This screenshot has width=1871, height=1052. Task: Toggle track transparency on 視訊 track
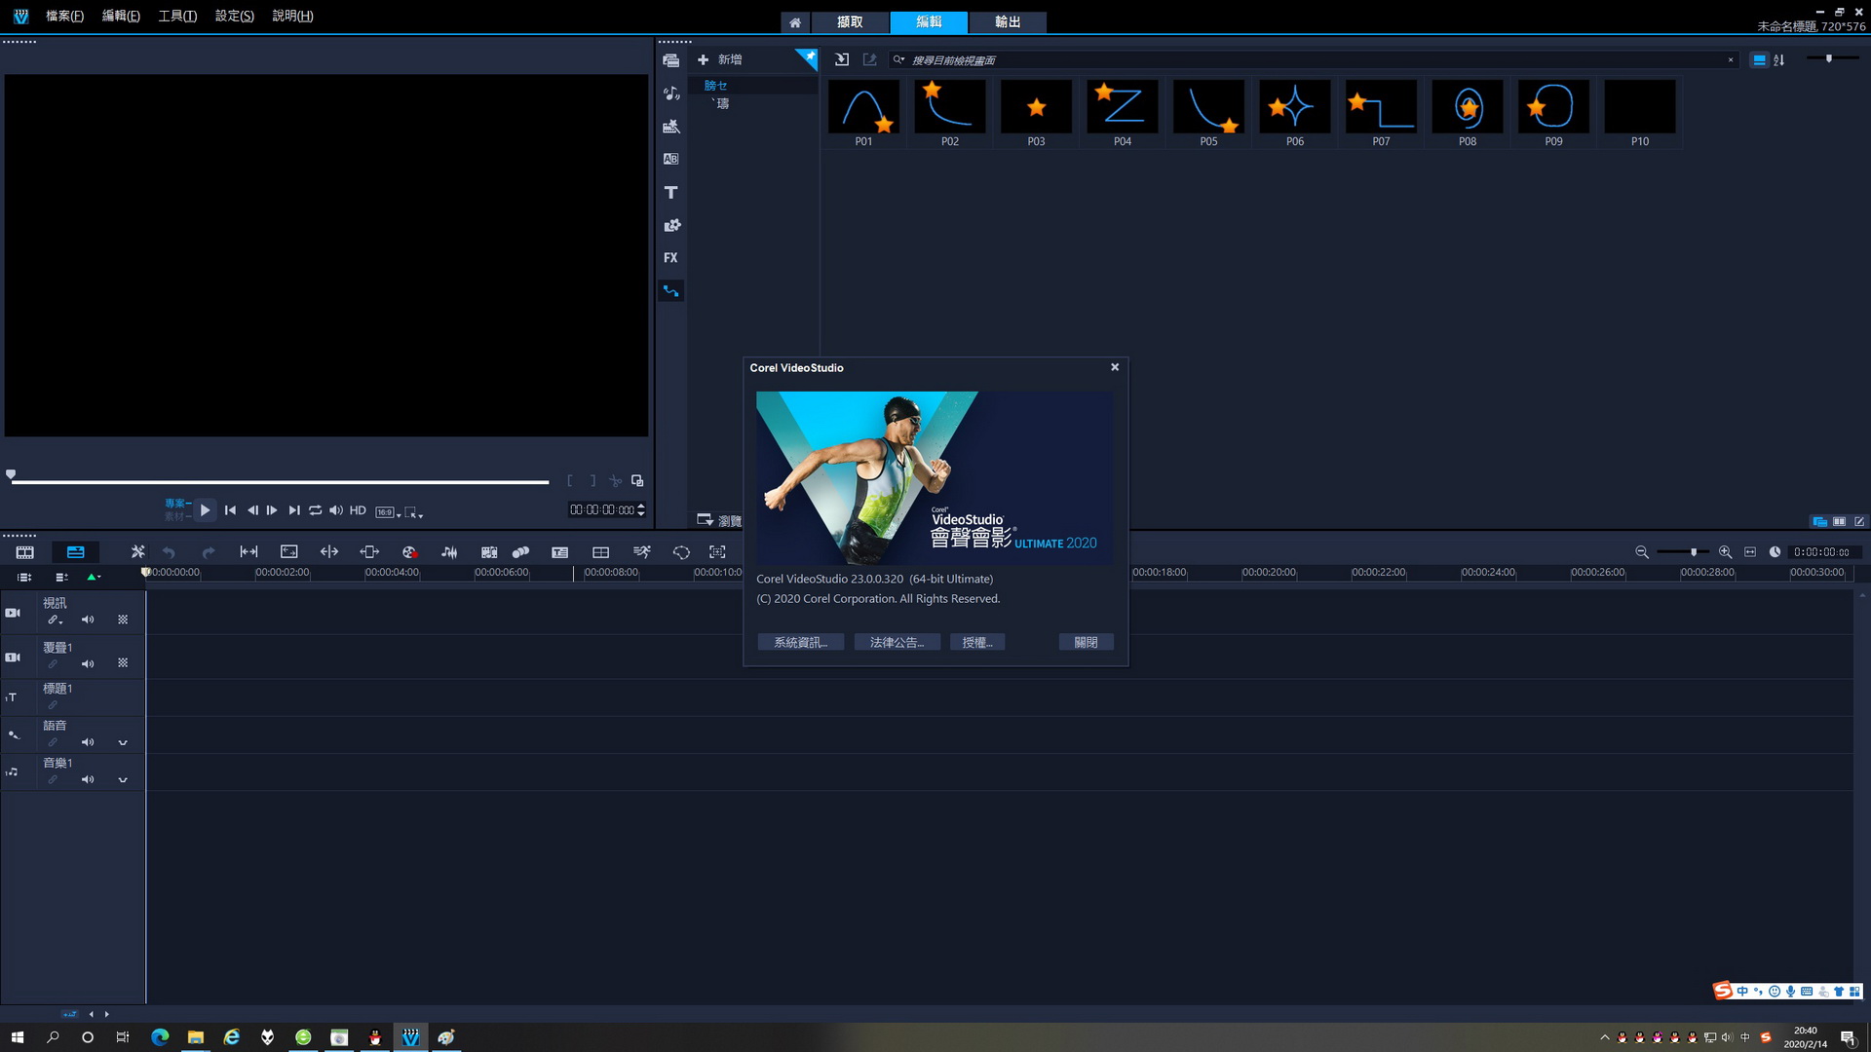tap(123, 620)
